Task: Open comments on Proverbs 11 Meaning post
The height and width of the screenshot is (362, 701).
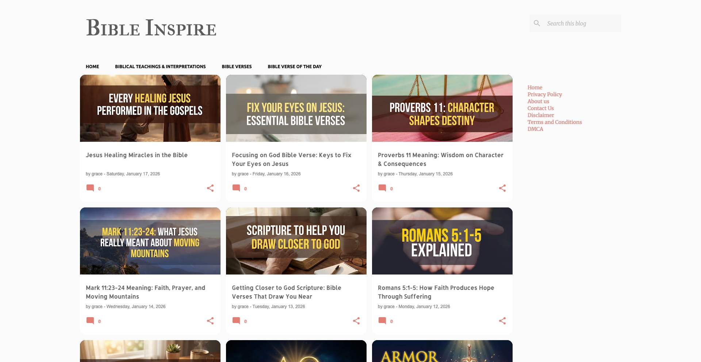Action: 383,188
